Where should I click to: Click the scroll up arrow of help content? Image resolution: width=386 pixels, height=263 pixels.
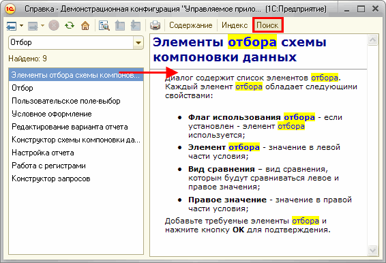[373, 40]
